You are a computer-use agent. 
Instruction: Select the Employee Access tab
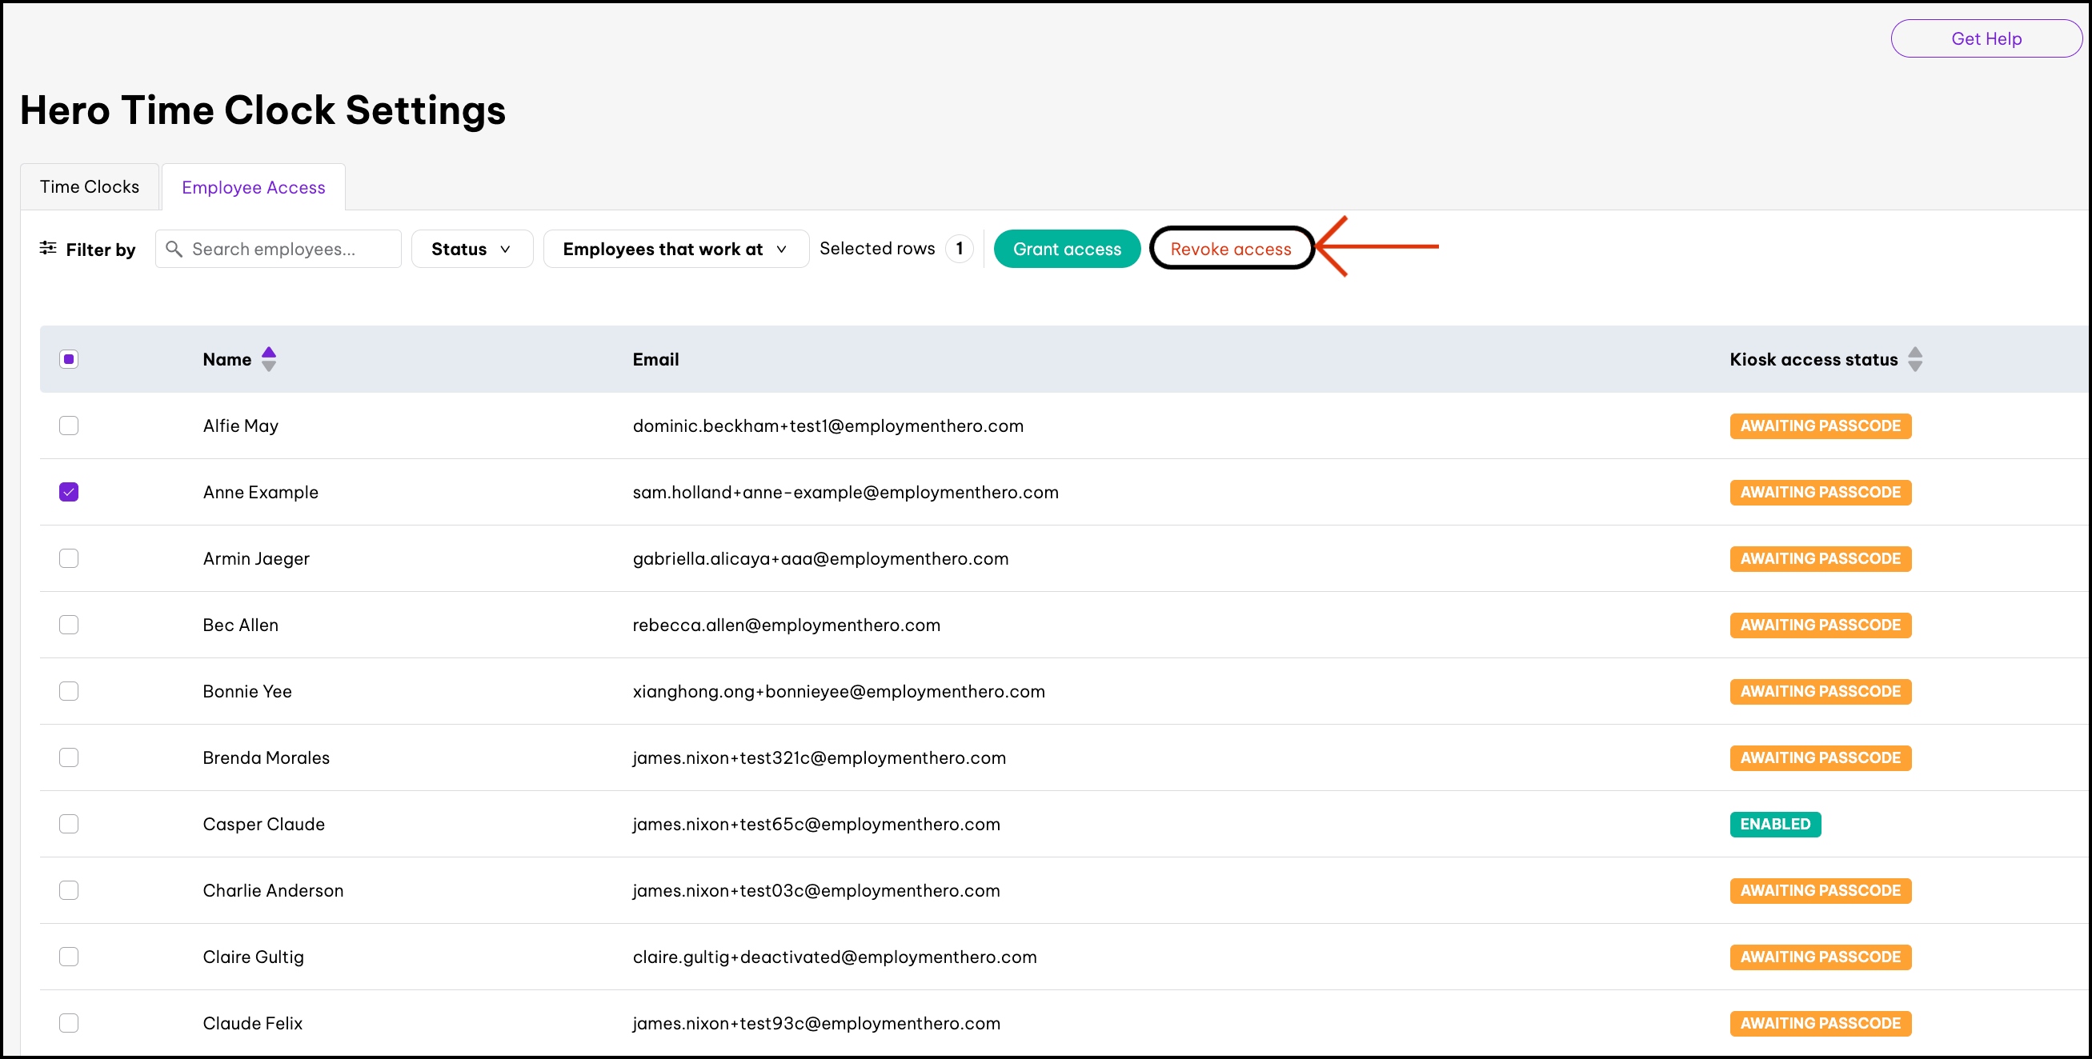click(x=254, y=187)
